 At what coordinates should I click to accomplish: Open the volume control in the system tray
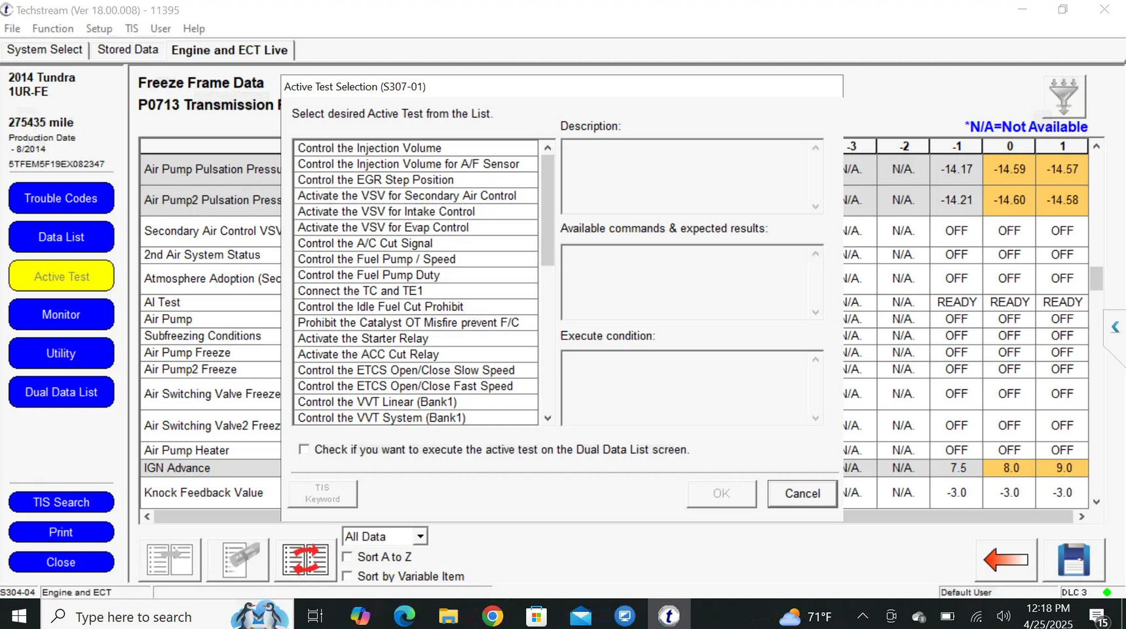point(1004,616)
